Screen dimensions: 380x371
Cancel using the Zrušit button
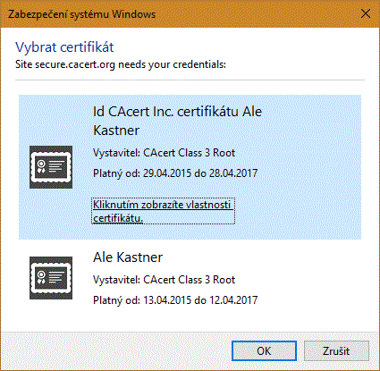coord(336,350)
